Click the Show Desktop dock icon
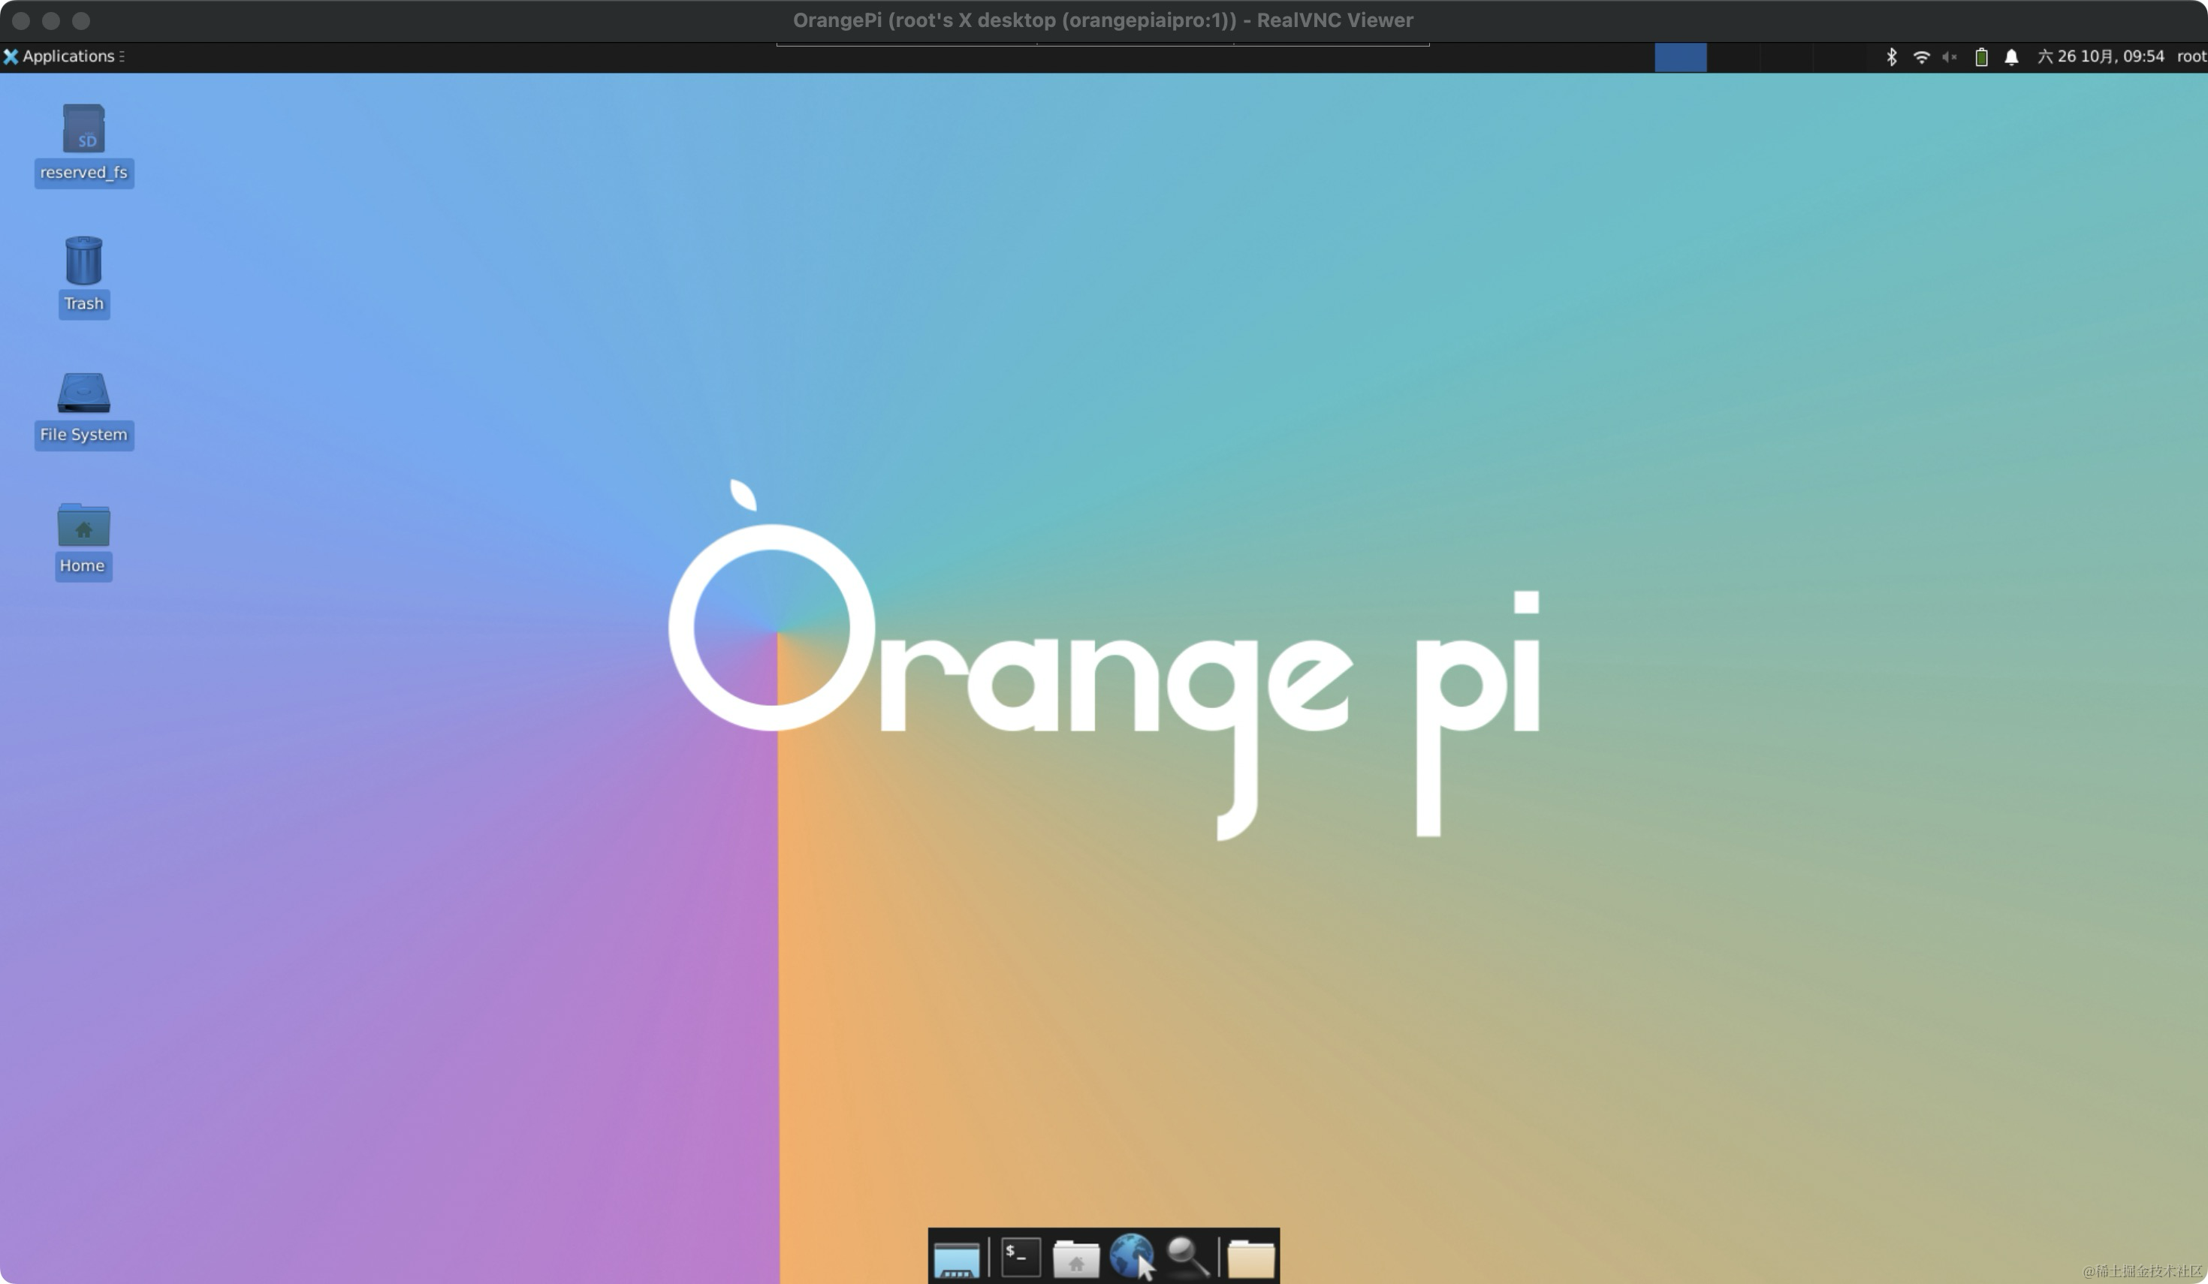Image resolution: width=2208 pixels, height=1284 pixels. tap(956, 1258)
